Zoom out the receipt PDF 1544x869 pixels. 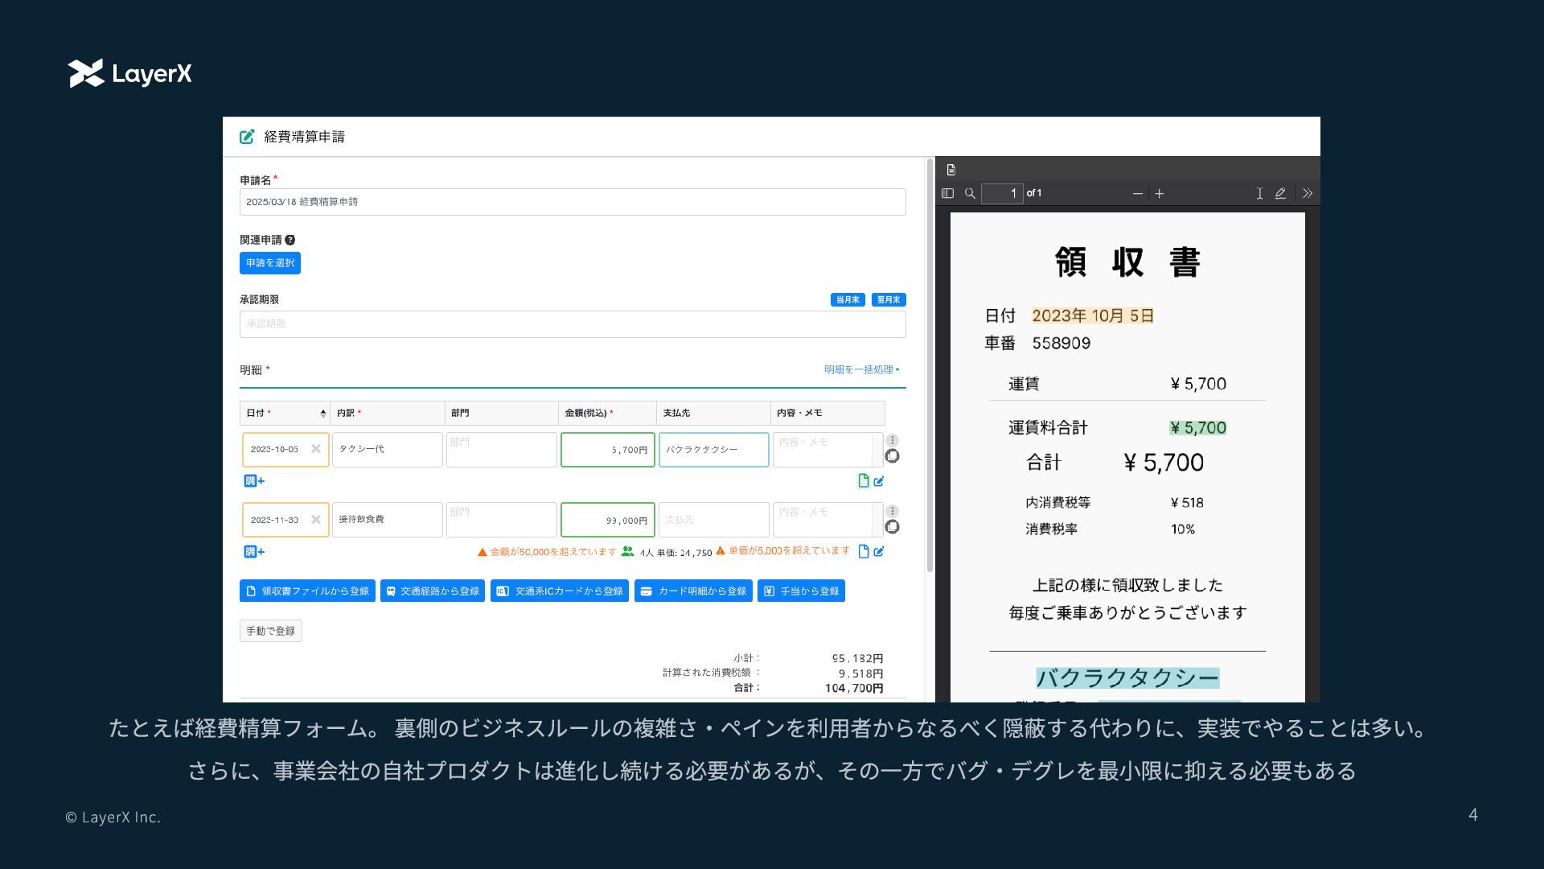[1137, 193]
